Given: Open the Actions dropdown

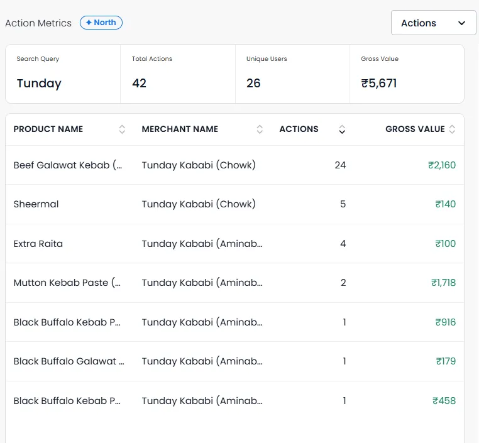Looking at the screenshot, I should point(433,23).
